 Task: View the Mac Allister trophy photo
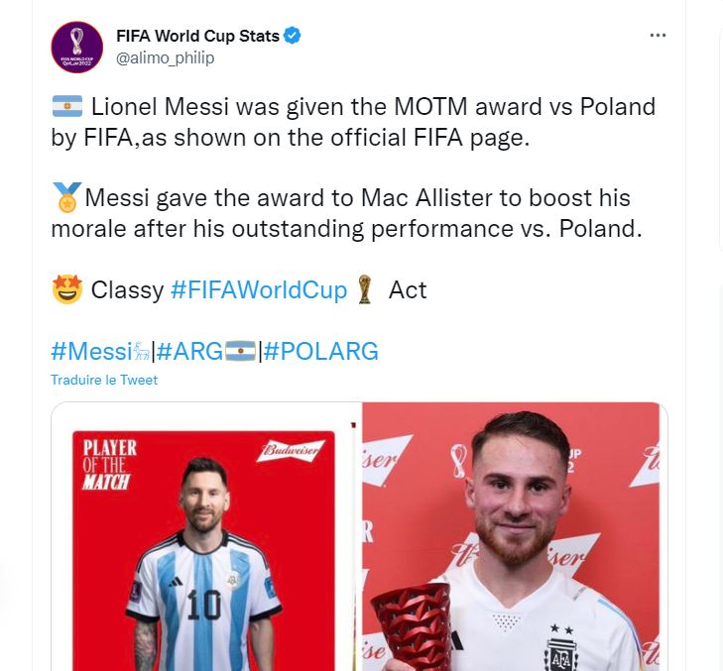point(514,536)
